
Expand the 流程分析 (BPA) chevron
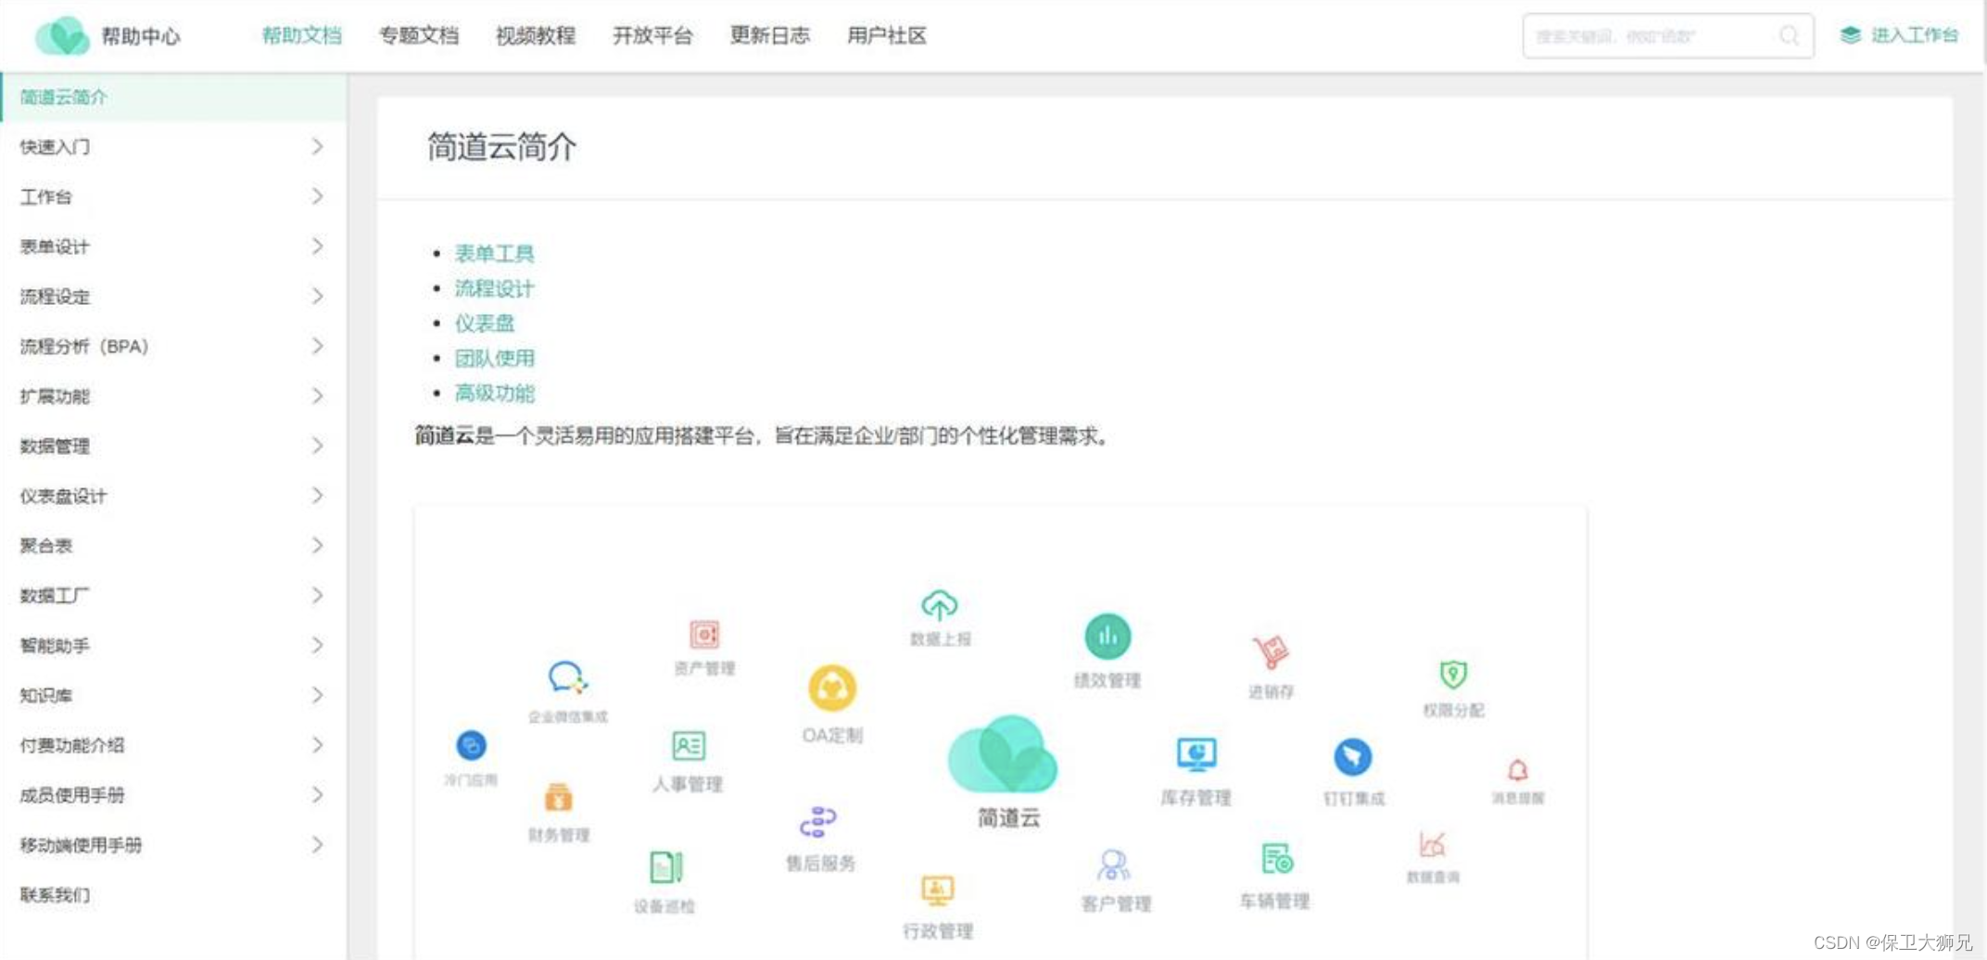(x=317, y=347)
